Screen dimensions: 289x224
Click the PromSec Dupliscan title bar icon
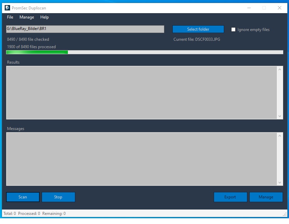7,8
